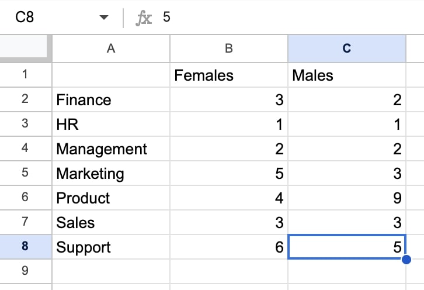Click the HR cell
424x290 pixels.
111,124
